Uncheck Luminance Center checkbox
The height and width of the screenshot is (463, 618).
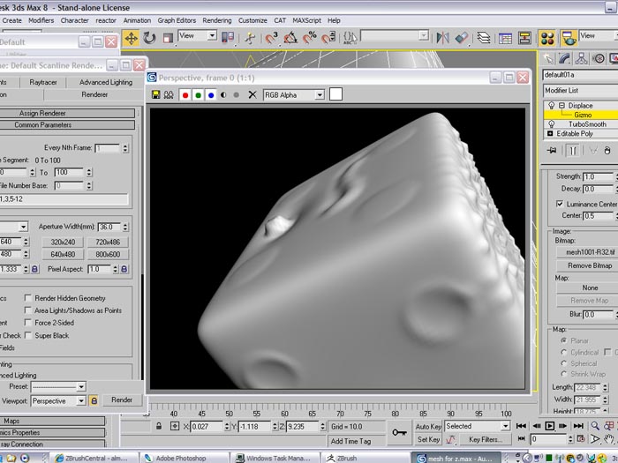click(559, 204)
